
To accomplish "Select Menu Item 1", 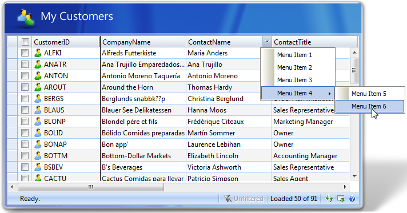I will click(x=298, y=55).
